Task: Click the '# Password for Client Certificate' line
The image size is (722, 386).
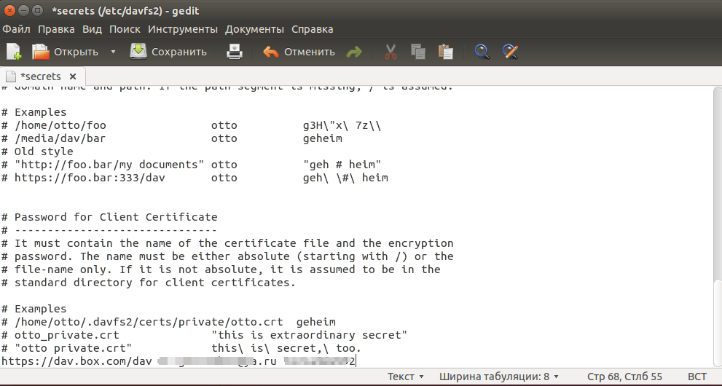Action: [109, 217]
